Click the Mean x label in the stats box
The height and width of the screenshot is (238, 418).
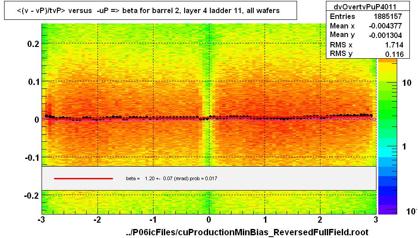(x=342, y=26)
